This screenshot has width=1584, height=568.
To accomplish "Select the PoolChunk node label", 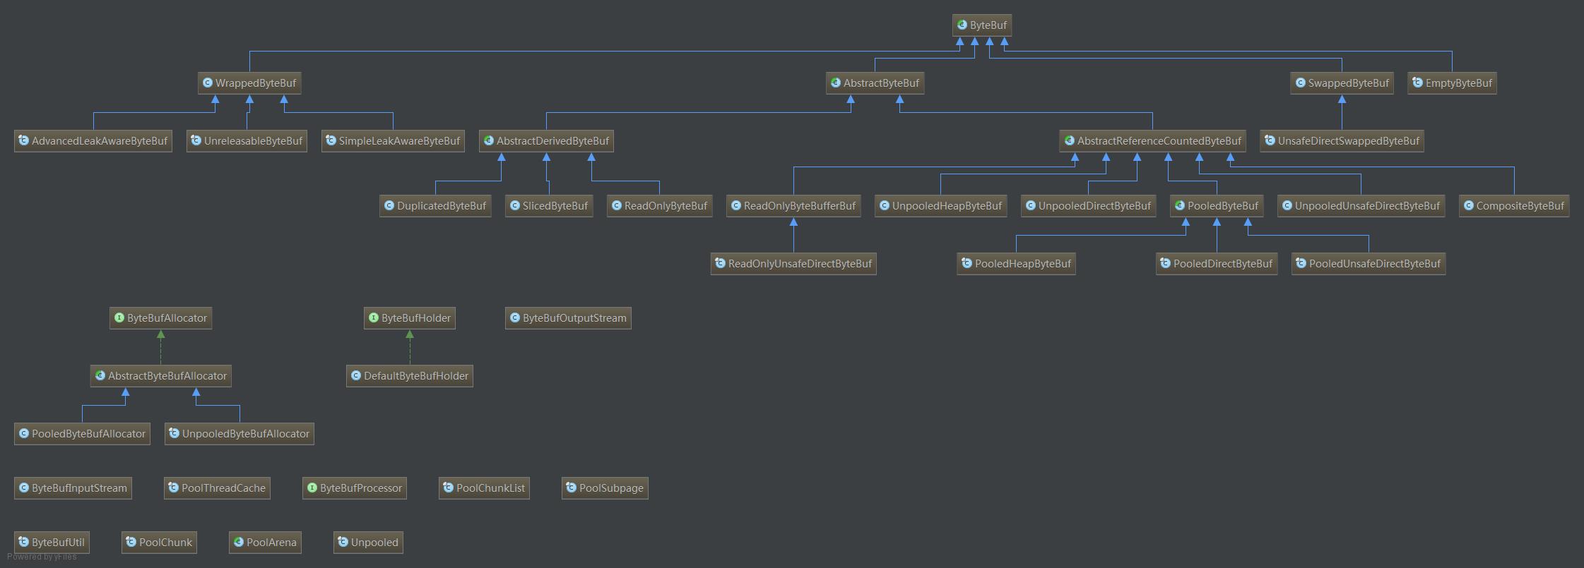I will click(165, 543).
